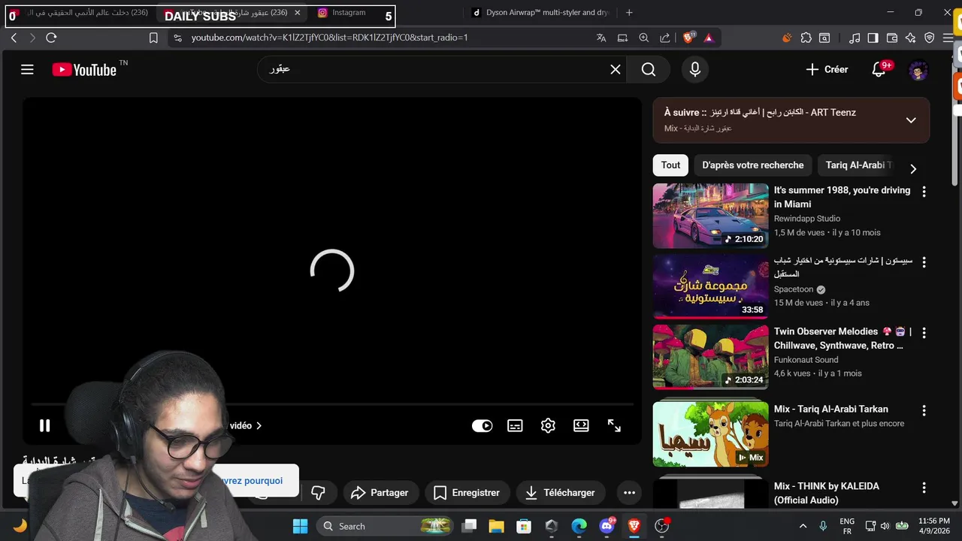Click the Enregistrer save button
The height and width of the screenshot is (541, 962).
point(467,493)
